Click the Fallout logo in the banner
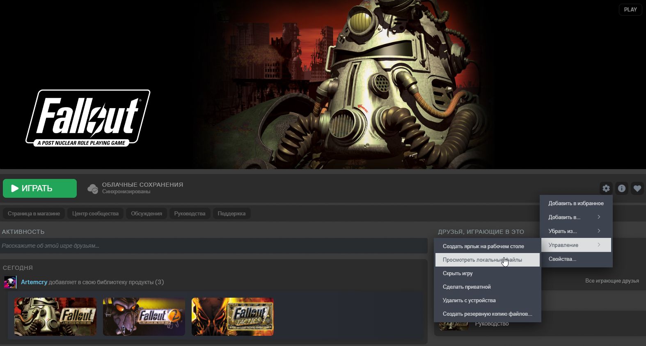 (88, 118)
